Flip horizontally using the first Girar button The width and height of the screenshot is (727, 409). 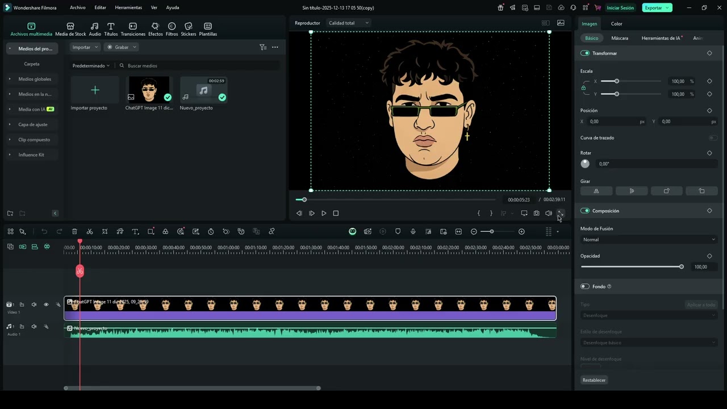[x=596, y=191]
